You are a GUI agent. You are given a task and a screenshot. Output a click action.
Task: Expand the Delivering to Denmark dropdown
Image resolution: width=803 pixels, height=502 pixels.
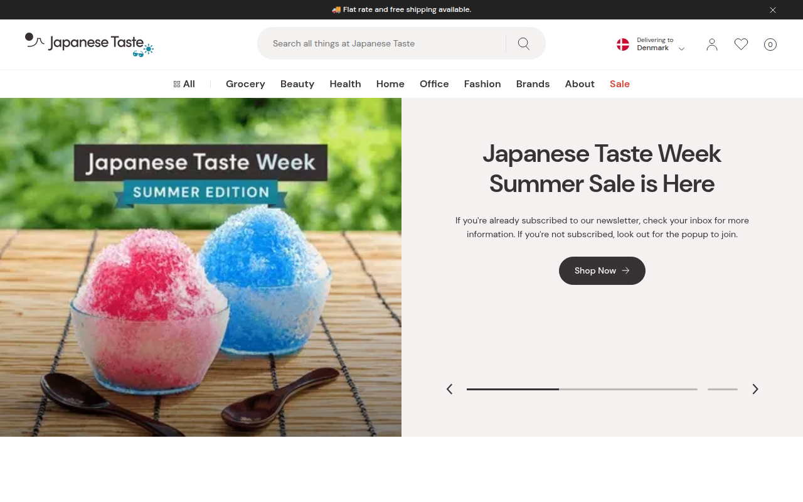(x=651, y=45)
